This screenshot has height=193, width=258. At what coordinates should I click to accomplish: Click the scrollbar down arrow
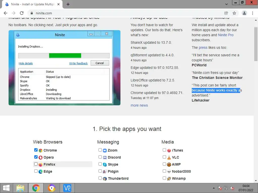click(256, 181)
